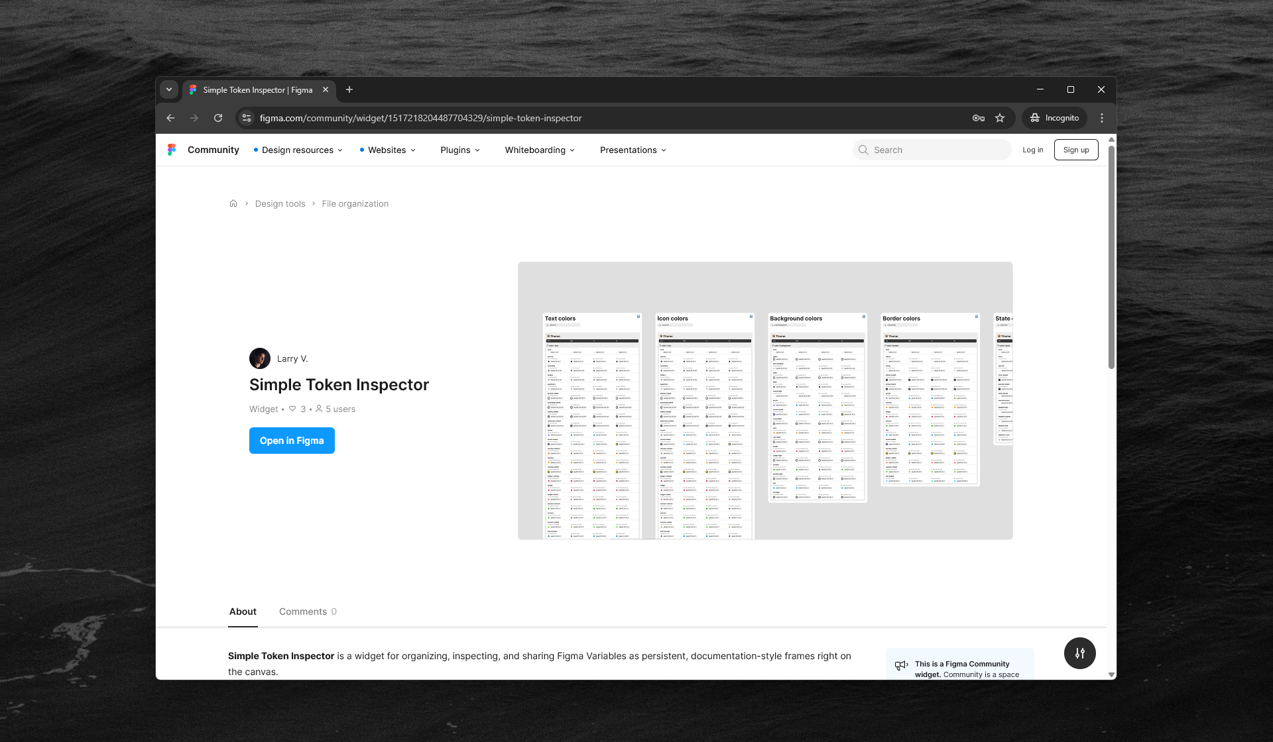This screenshot has width=1273, height=742.
Task: Click Sign up button
Action: [1076, 150]
